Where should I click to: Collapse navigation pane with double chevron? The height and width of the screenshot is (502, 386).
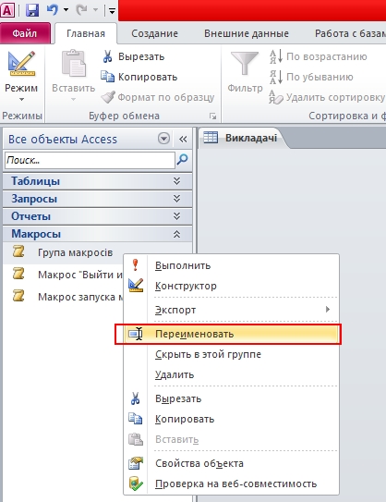[x=183, y=139]
